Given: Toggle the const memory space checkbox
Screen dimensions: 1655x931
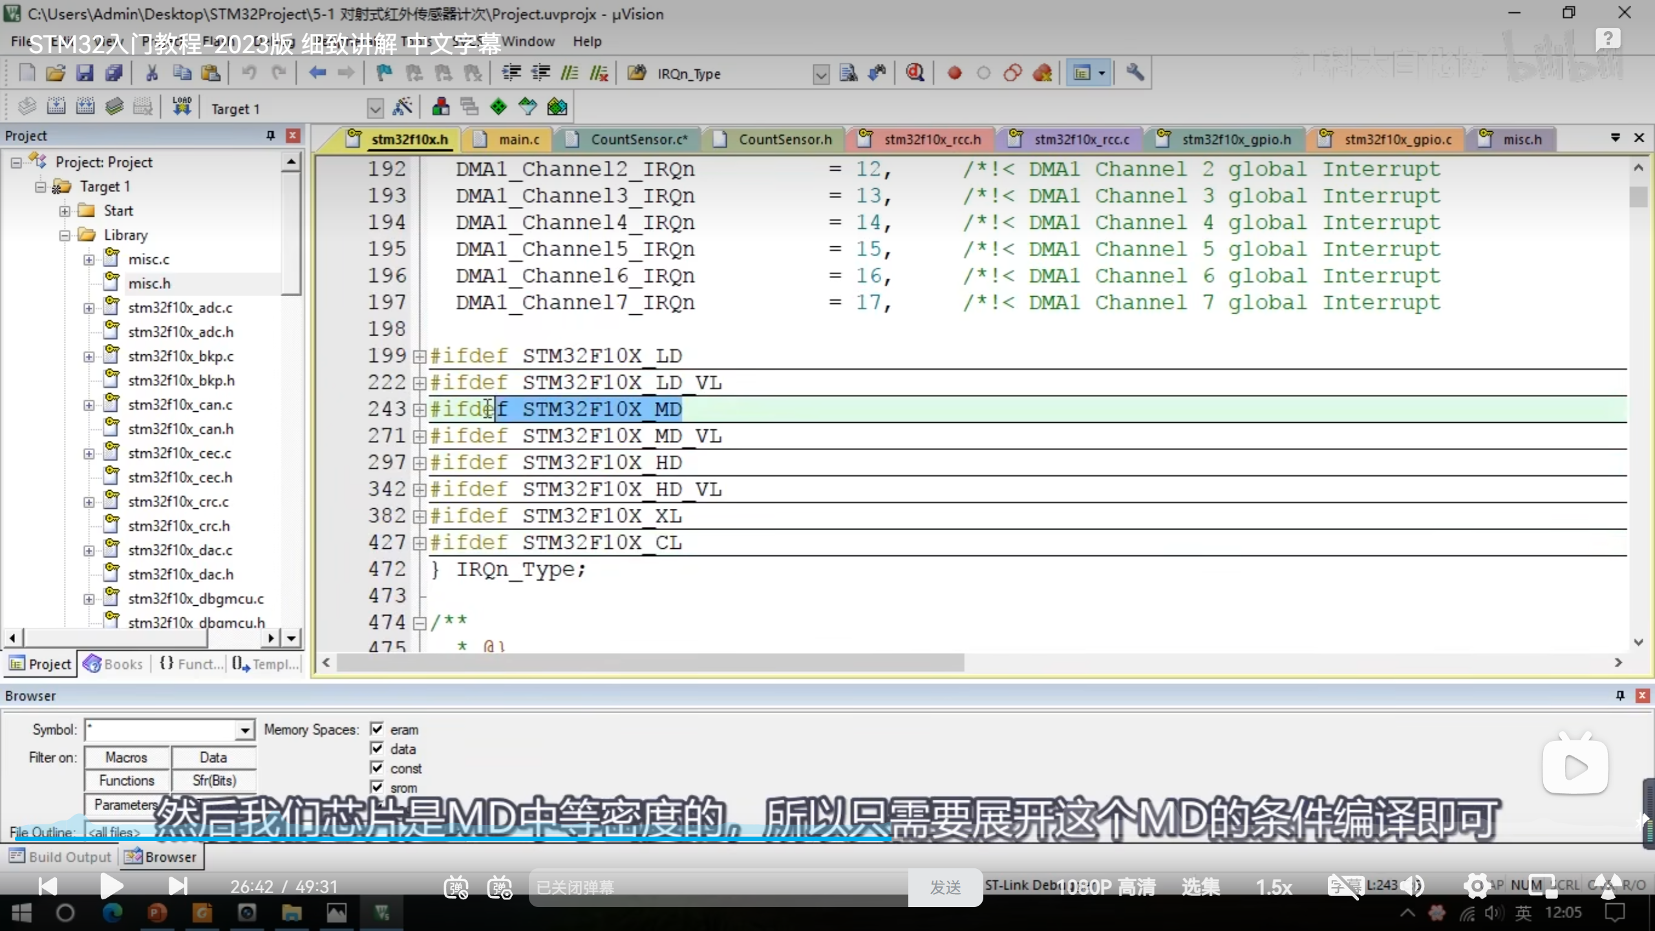Looking at the screenshot, I should coord(377,768).
